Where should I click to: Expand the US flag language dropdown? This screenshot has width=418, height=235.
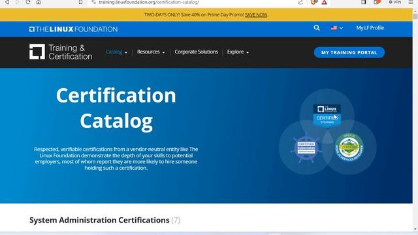[337, 28]
